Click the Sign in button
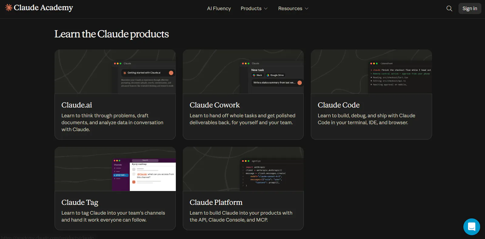This screenshot has height=239, width=485. pyautogui.click(x=470, y=8)
